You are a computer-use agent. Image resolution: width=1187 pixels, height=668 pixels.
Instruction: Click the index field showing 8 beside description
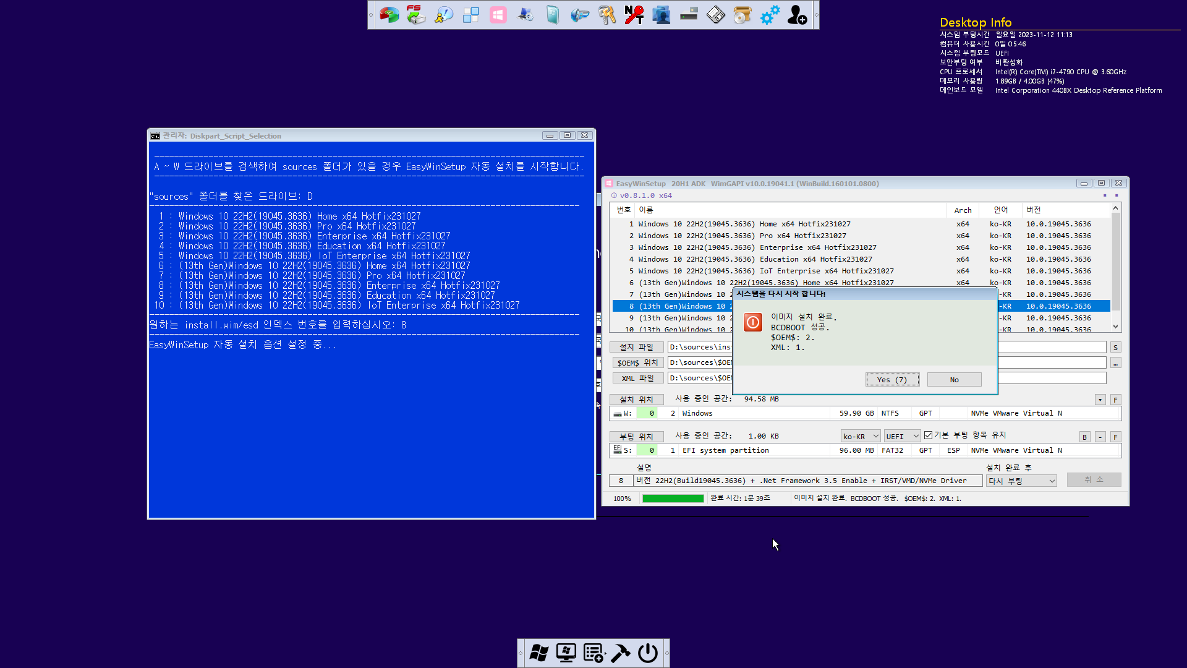click(621, 481)
